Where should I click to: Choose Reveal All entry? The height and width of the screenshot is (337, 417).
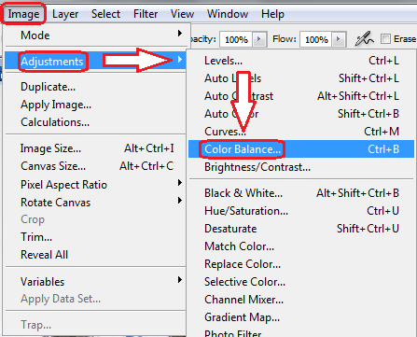tap(95, 255)
